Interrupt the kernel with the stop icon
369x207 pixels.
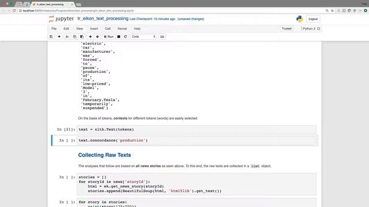[119, 37]
